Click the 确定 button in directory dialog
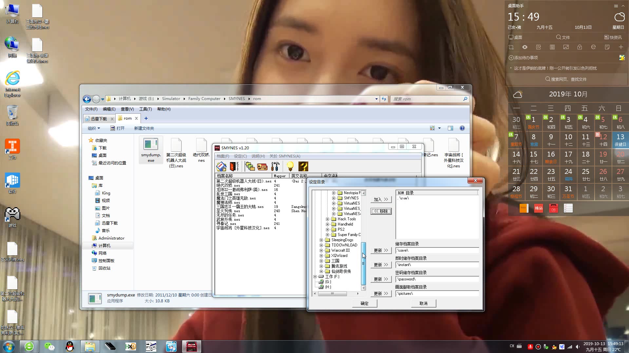 pyautogui.click(x=364, y=303)
